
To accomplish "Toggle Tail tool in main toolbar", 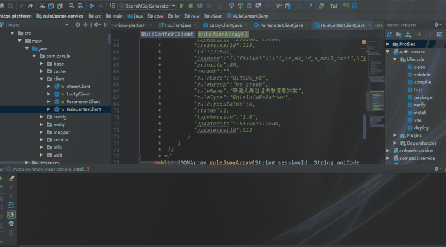I will (333, 6).
